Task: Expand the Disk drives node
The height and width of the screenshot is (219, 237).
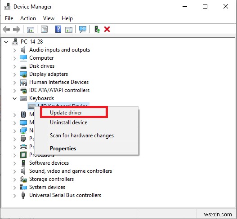Action: click(15, 66)
